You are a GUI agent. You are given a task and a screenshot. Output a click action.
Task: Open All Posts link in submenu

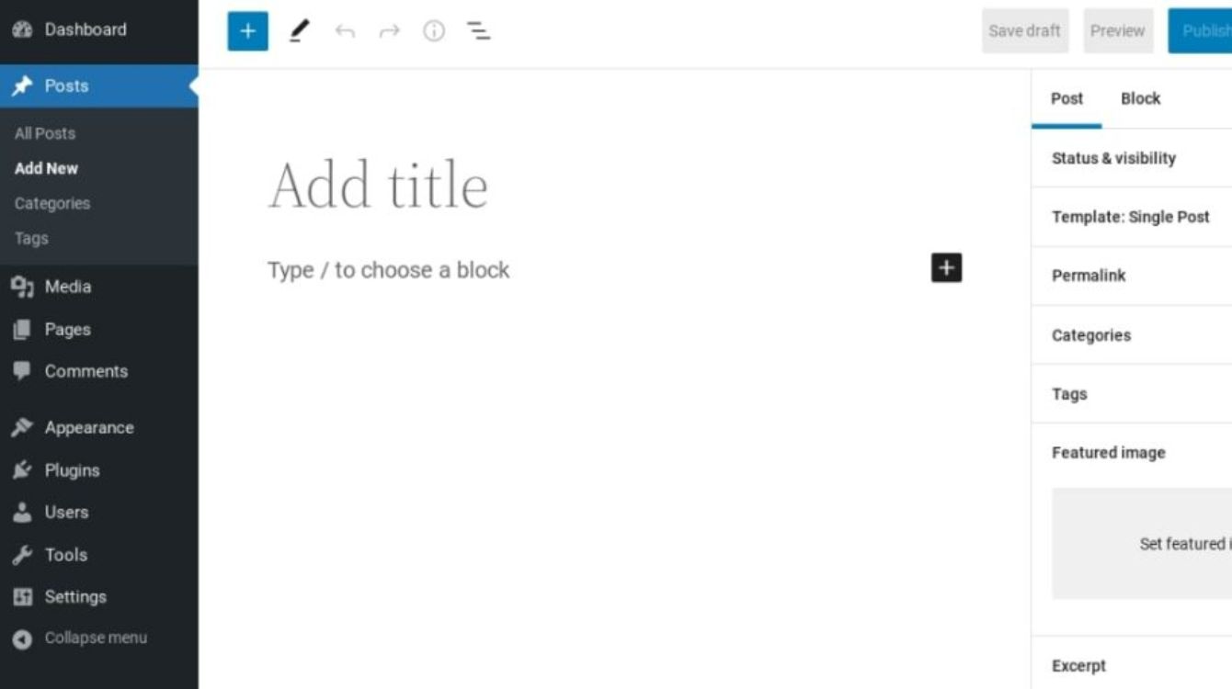(45, 133)
